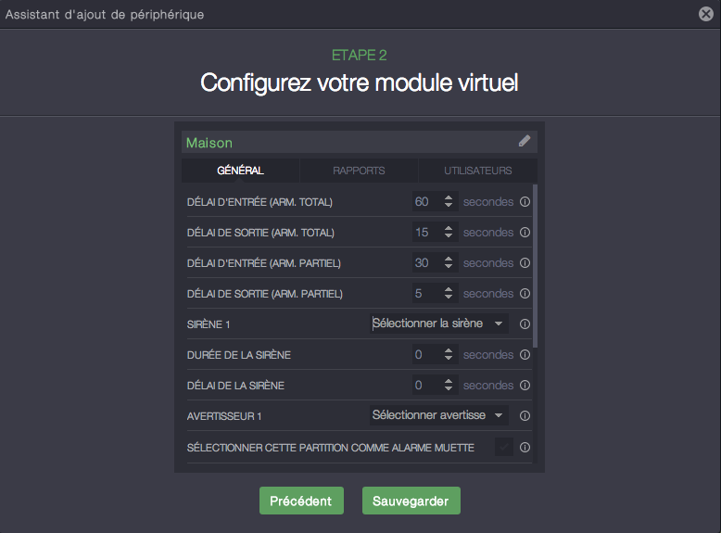Screen dimensions: 721x533
Task: Close the device adding wizard
Action: tap(706, 14)
